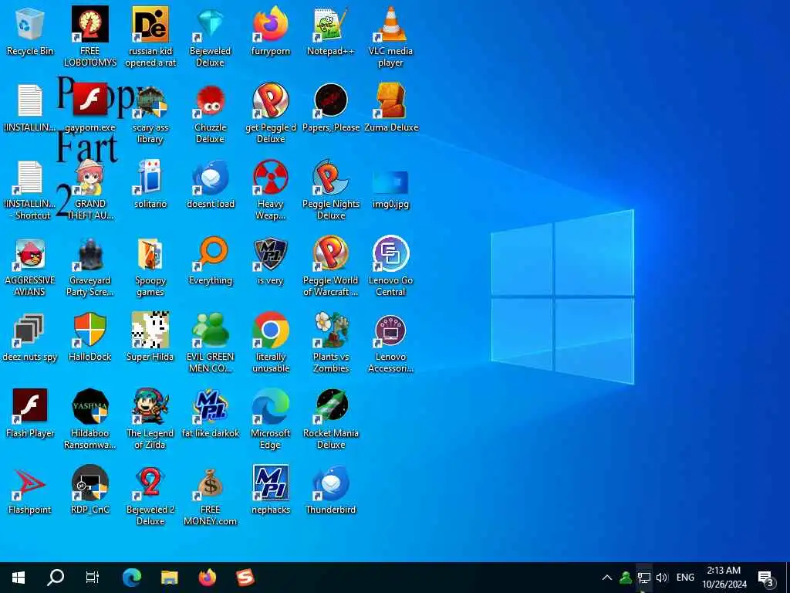The width and height of the screenshot is (790, 593).
Task: Click the green user tray icon
Action: (x=626, y=578)
